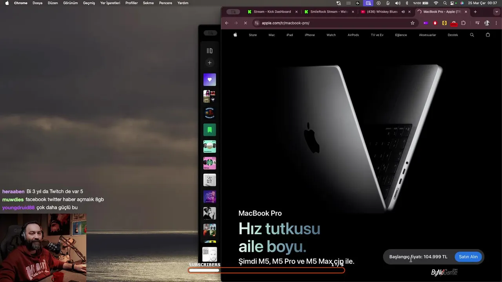
Task: Open the macOS Apple menu
Action: click(7, 3)
